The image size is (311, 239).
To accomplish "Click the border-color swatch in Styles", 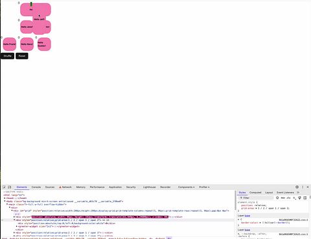I will click(263, 223).
